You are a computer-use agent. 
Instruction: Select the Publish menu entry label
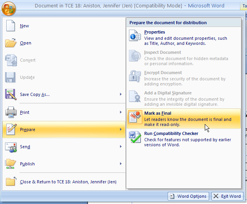tap(27, 164)
